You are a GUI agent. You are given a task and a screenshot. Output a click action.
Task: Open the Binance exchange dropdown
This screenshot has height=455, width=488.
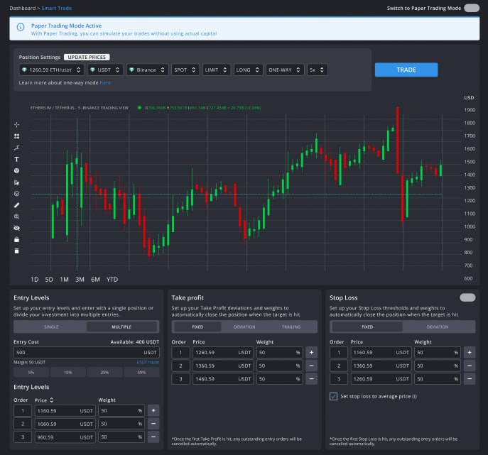[x=148, y=70]
